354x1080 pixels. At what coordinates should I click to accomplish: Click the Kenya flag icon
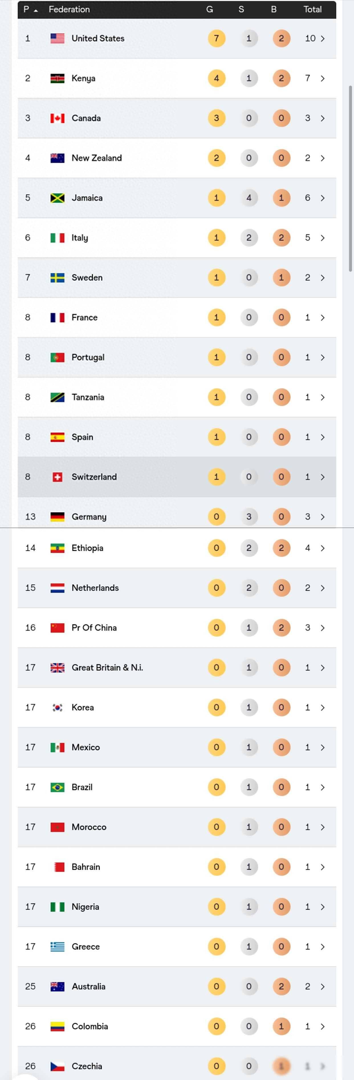[x=57, y=78]
